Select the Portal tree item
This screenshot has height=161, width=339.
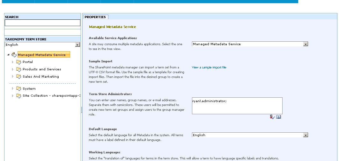pos(28,62)
